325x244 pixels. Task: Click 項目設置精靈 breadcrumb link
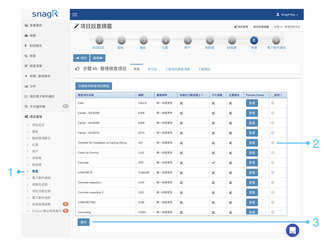tap(261, 27)
